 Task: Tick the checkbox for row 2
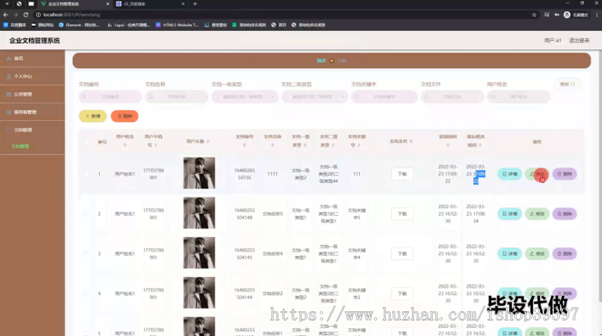pos(86,214)
